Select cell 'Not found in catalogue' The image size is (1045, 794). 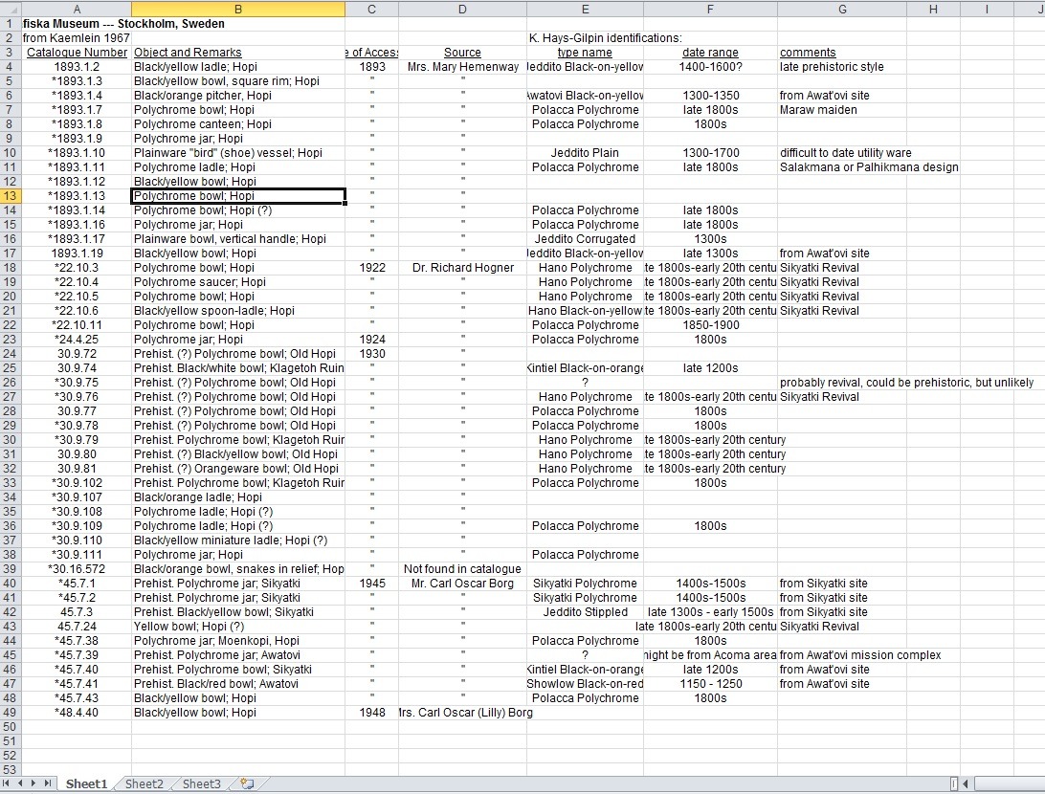tap(462, 569)
